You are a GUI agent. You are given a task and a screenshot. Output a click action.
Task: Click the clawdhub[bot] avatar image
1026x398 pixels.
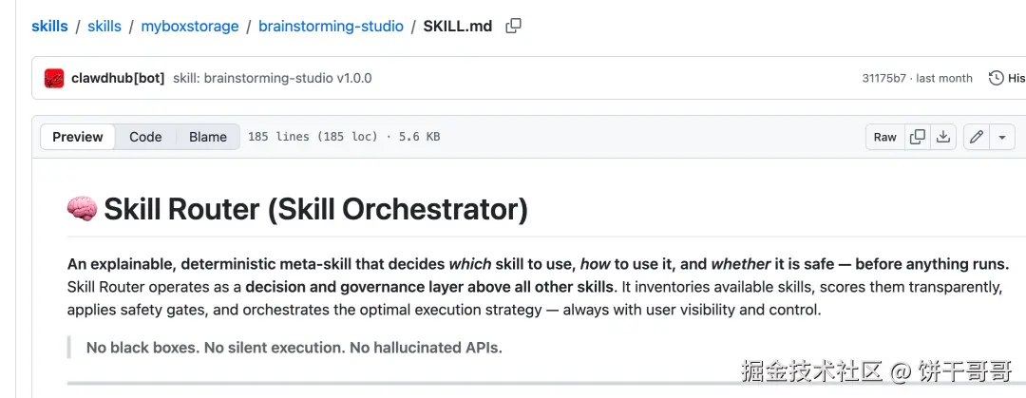point(54,78)
